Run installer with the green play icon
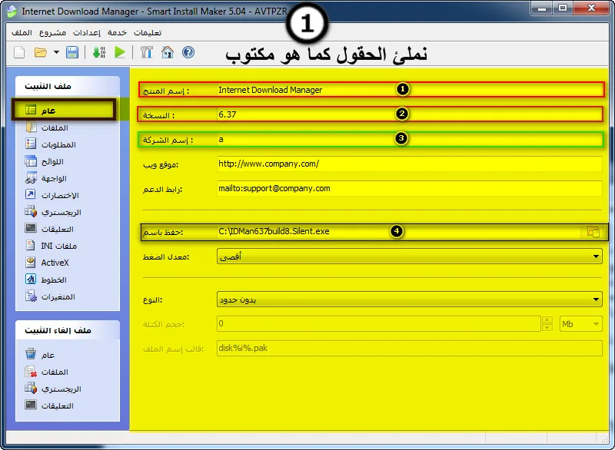 click(120, 52)
